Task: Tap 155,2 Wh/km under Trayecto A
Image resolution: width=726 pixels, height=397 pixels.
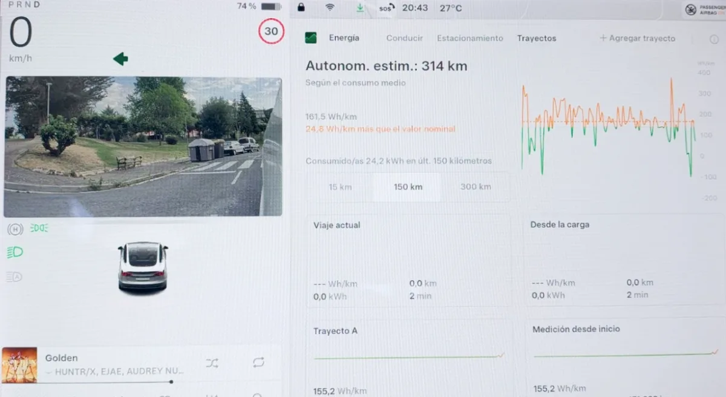Action: (x=339, y=391)
